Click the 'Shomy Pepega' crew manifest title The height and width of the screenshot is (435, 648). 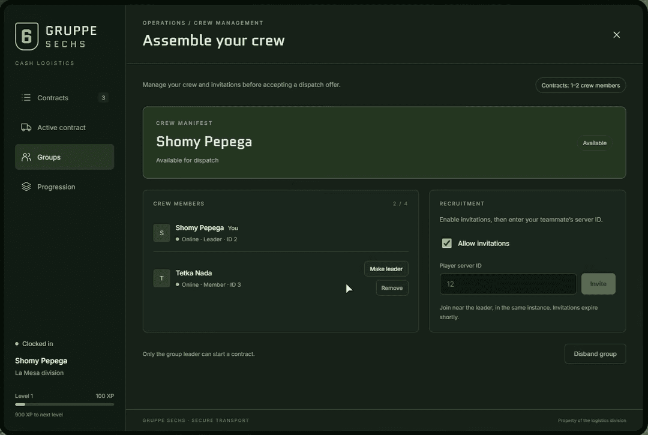(204, 142)
